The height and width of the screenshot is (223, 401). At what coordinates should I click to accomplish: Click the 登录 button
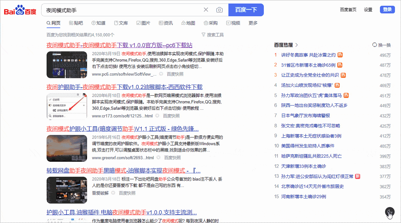pyautogui.click(x=387, y=10)
